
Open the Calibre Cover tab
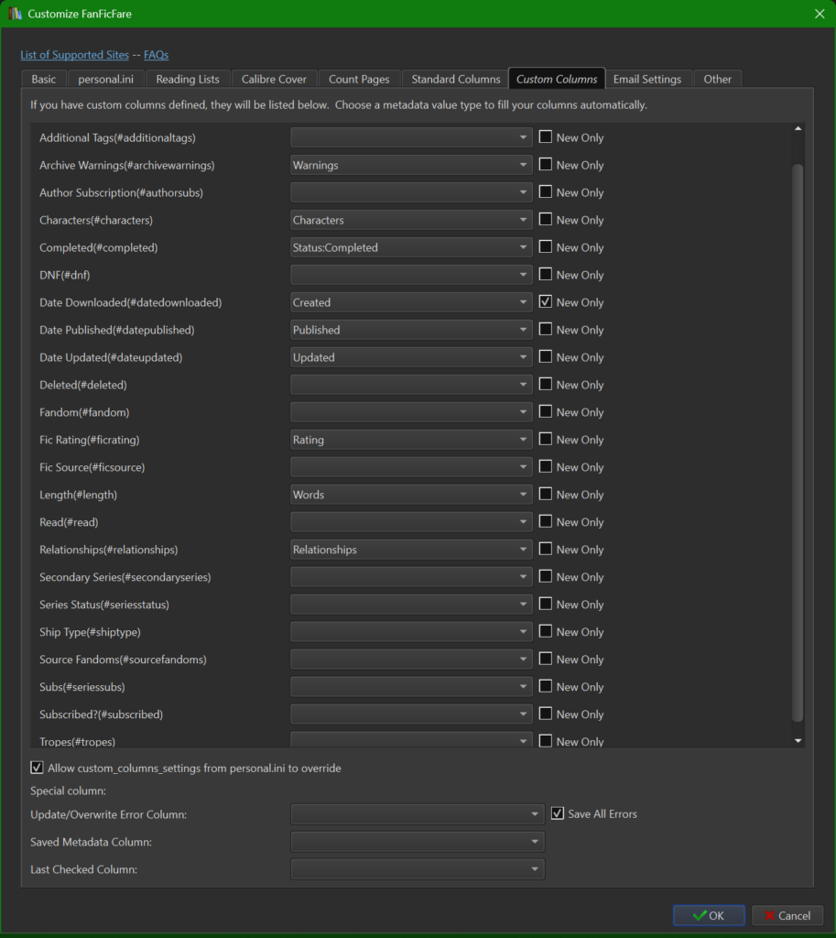(x=274, y=79)
